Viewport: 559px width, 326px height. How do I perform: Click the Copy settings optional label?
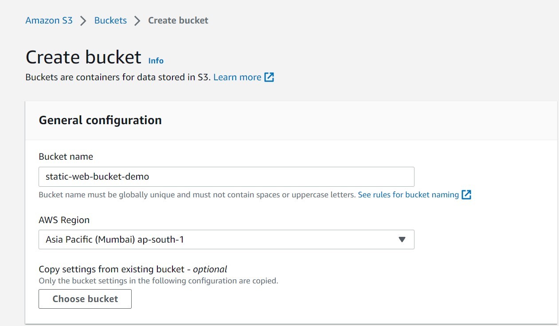pyautogui.click(x=133, y=269)
